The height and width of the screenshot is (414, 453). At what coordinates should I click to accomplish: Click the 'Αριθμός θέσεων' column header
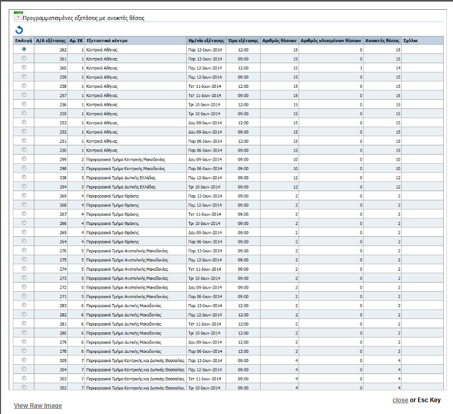point(280,41)
